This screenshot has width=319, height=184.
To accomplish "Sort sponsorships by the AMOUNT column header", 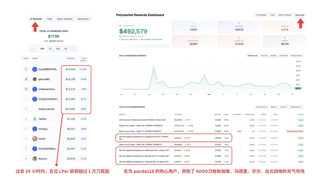I will click(x=217, y=114).
